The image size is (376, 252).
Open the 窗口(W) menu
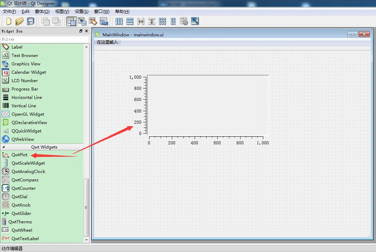(102, 12)
